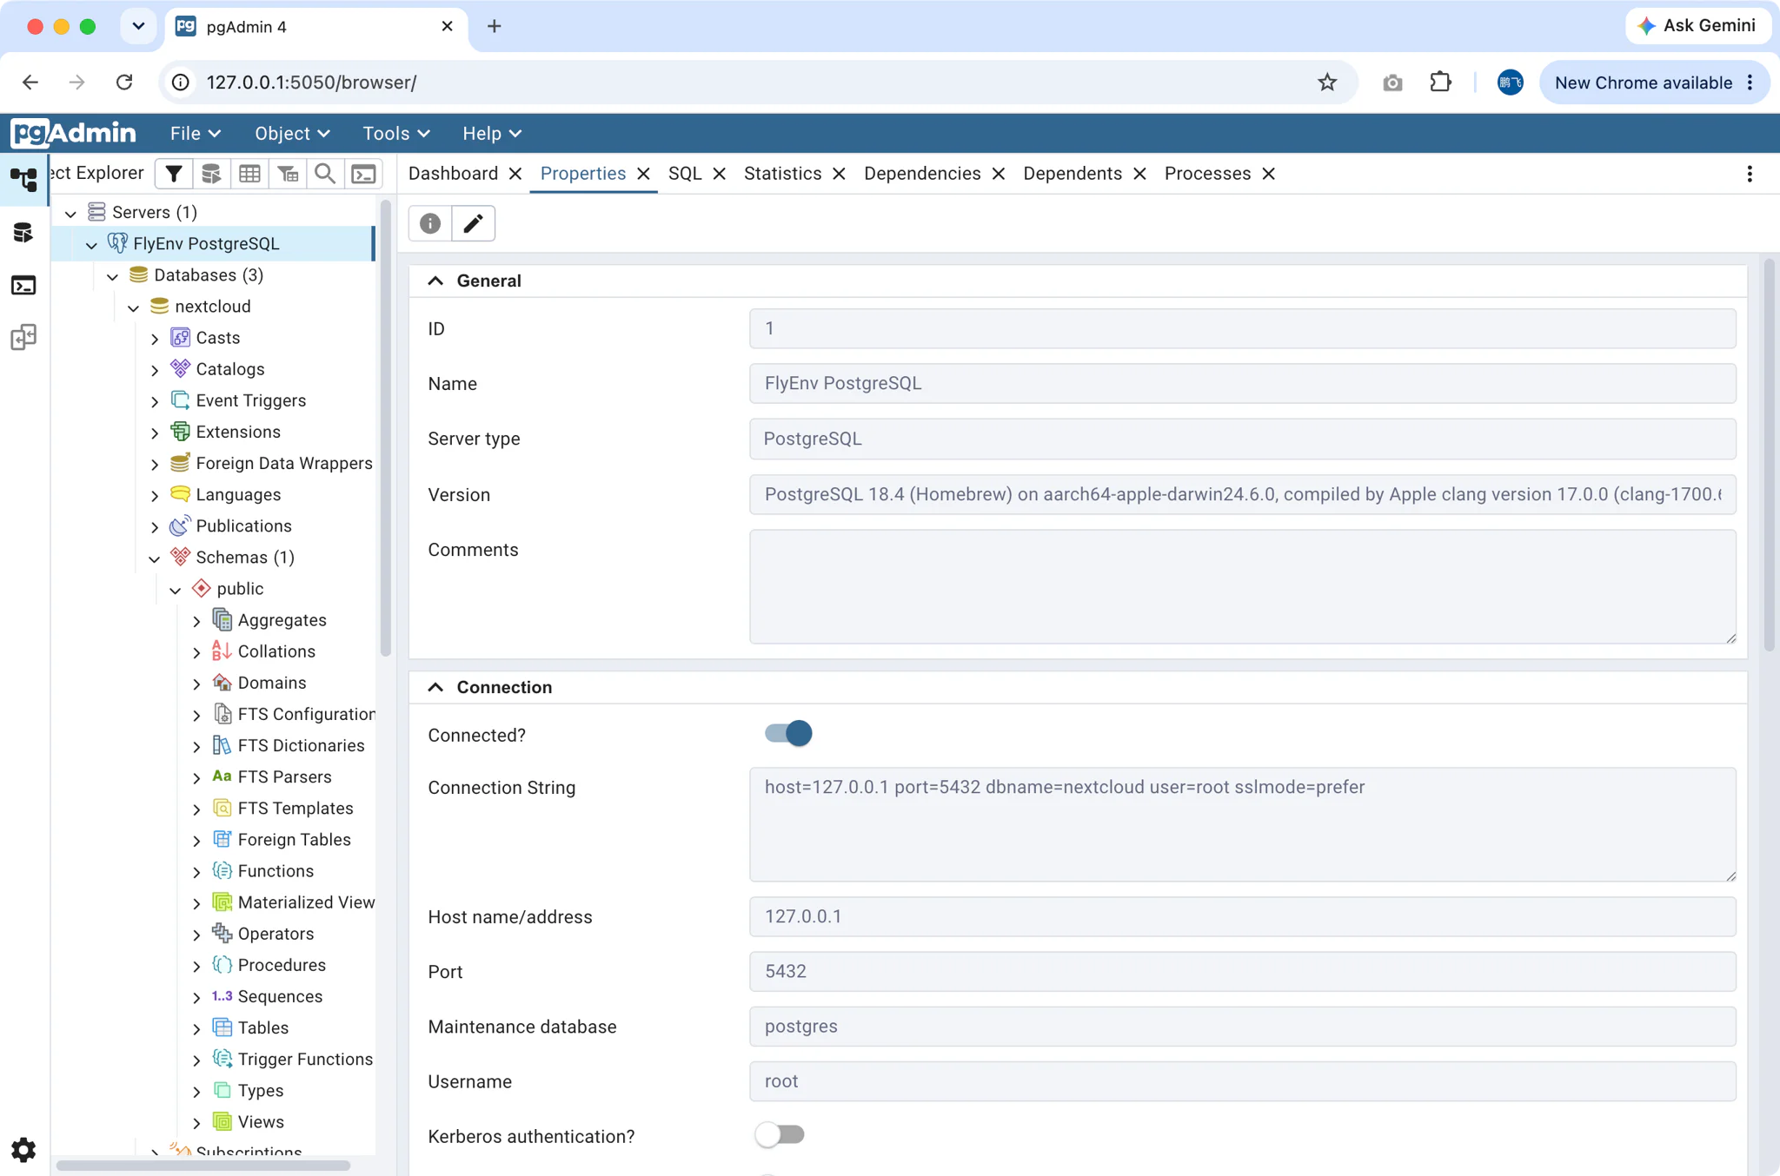Viewport: 1780px width, 1176px height.
Task: Click the Properties panel vertical scrollbar
Action: click(x=1769, y=454)
